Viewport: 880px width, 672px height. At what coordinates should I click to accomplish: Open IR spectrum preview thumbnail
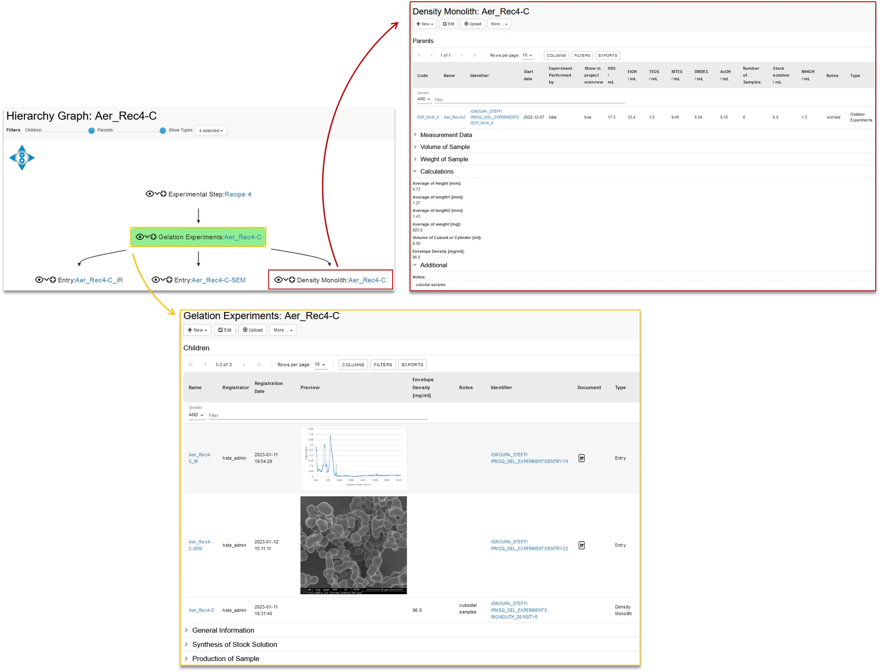[354, 458]
